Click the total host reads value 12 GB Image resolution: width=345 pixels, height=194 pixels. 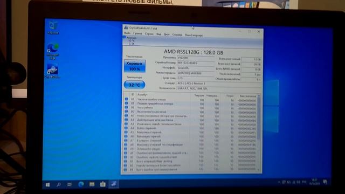(x=251, y=59)
